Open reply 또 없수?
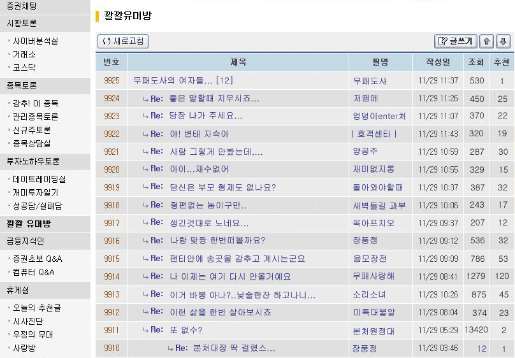This screenshot has height=358, width=515. (x=186, y=330)
